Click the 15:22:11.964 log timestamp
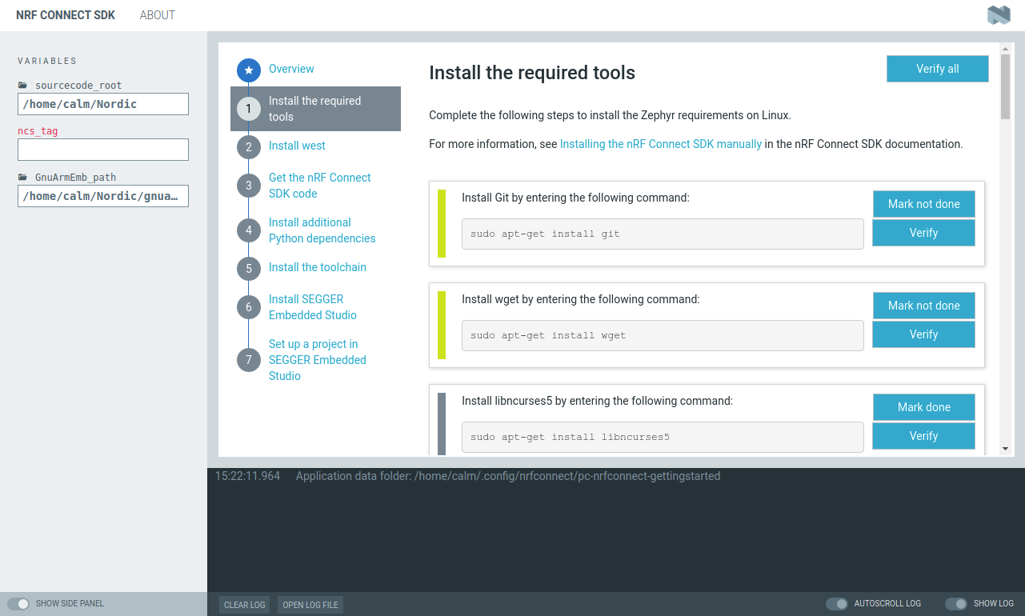 (247, 476)
